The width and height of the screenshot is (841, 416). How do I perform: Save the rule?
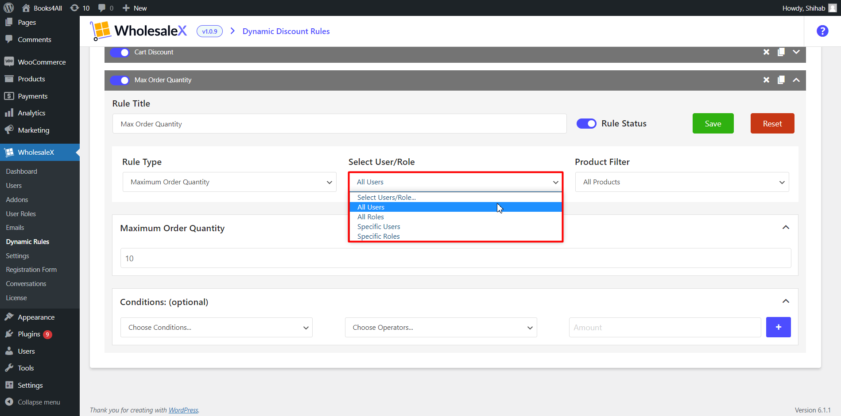[x=713, y=123]
